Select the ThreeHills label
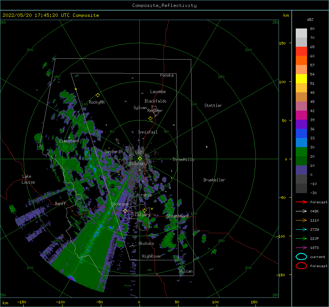 point(183,160)
